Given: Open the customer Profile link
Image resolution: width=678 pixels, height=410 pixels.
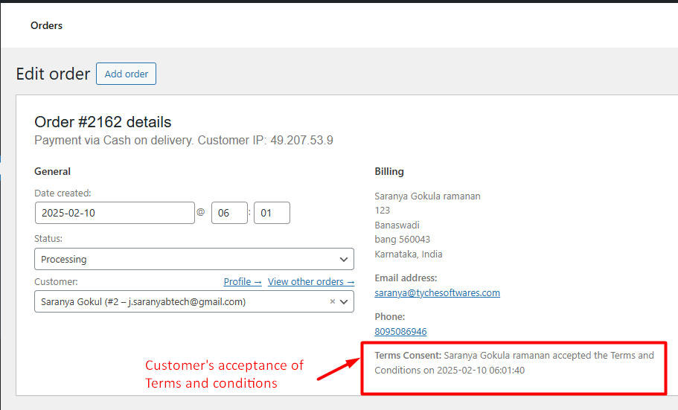Looking at the screenshot, I should [242, 282].
